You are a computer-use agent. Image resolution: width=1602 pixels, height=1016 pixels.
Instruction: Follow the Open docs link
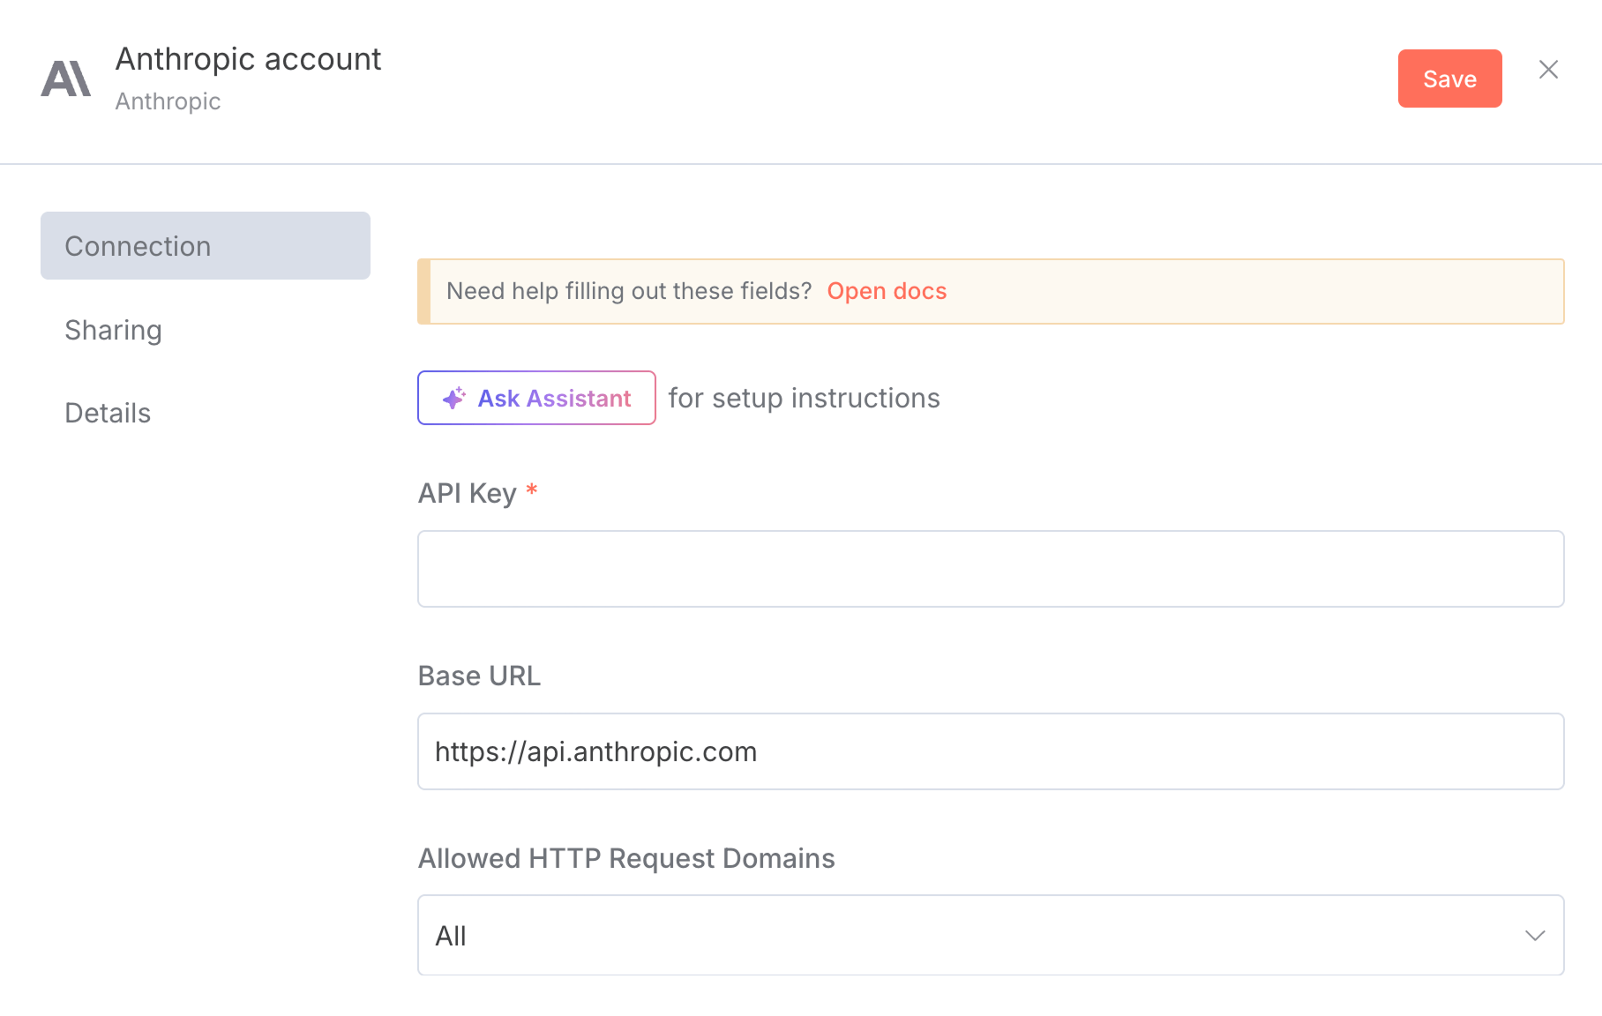[887, 291]
